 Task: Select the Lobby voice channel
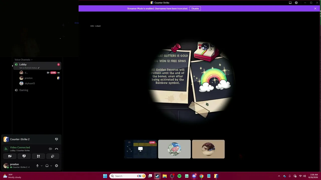coord(37,66)
